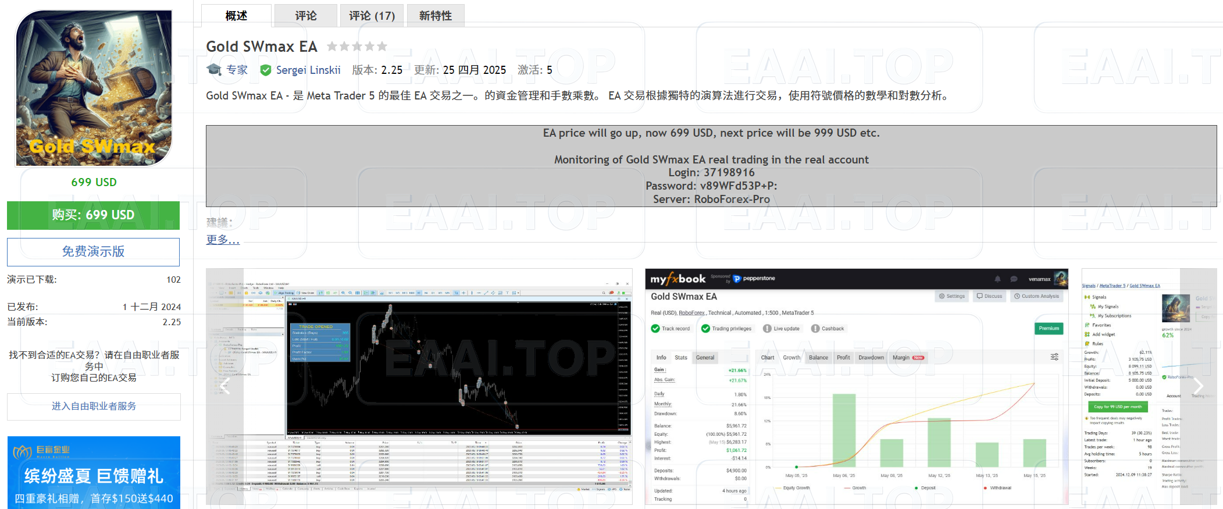This screenshot has height=509, width=1223.
Task: Open Favorites in the signal sidebar
Action: click(1098, 325)
